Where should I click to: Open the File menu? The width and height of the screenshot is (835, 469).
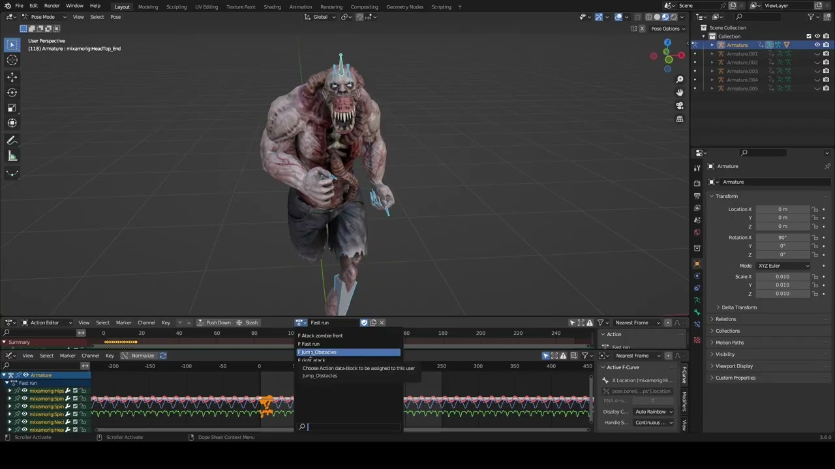(x=19, y=6)
